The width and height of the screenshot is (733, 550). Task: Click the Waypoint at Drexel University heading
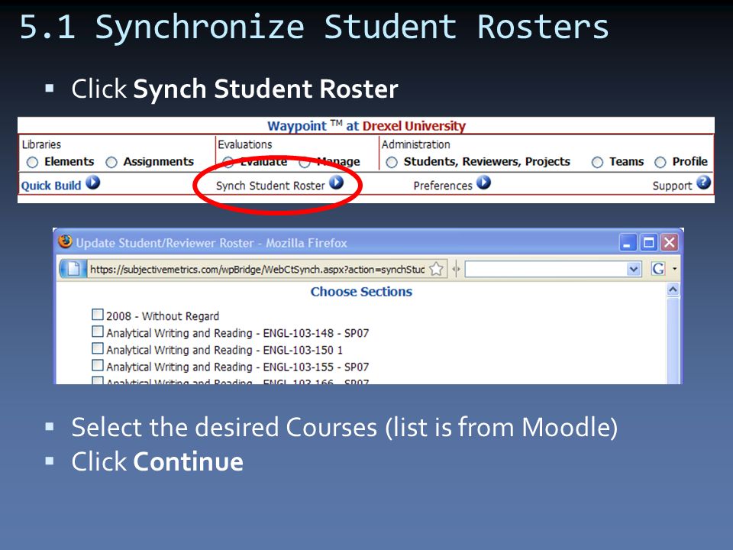(x=366, y=126)
